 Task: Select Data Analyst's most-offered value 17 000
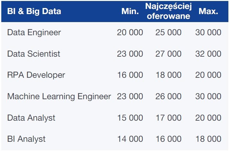click(168, 117)
